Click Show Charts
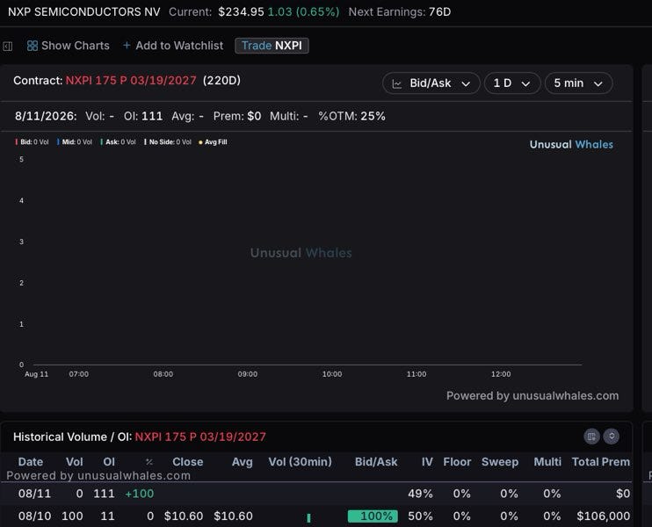This screenshot has width=652, height=527. coord(69,46)
